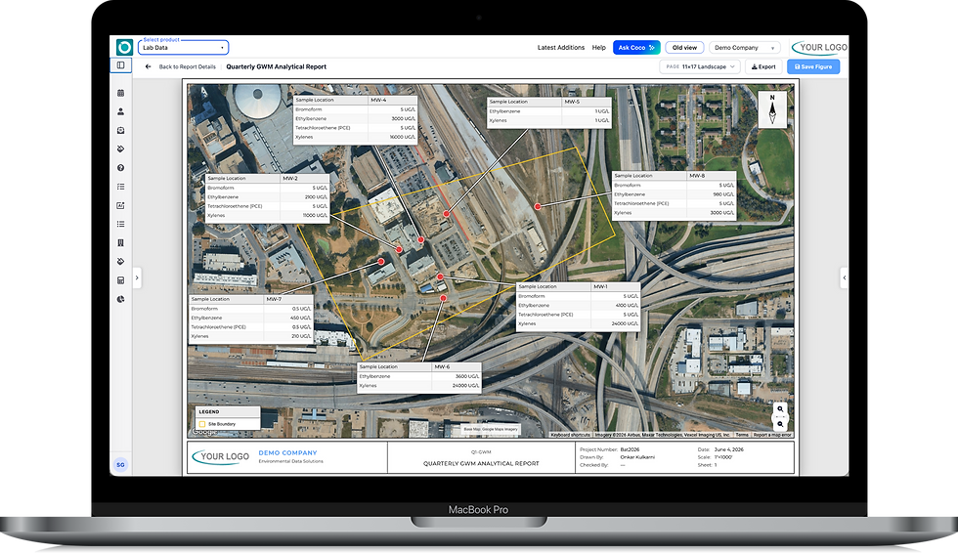
Task: Open the Demo Company dropdown
Action: click(745, 47)
